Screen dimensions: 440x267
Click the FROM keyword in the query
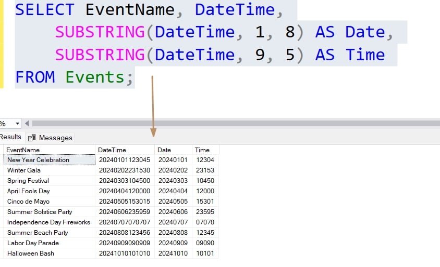(35, 77)
